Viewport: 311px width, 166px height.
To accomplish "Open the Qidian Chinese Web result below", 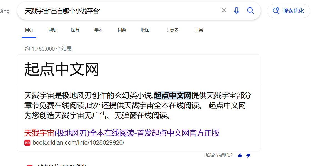I will coord(62,165).
